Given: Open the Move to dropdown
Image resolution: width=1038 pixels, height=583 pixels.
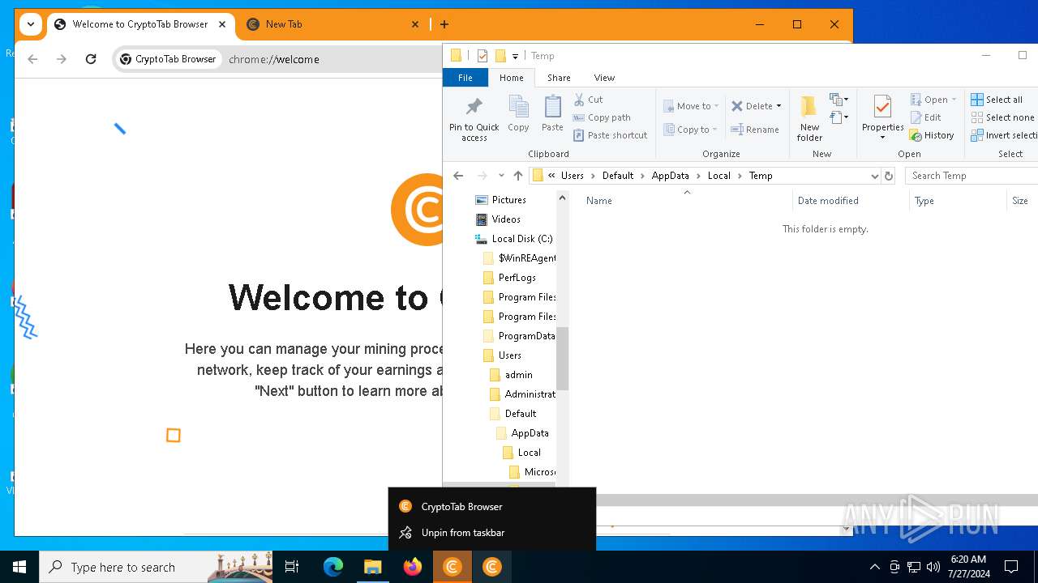Looking at the screenshot, I should 691,106.
